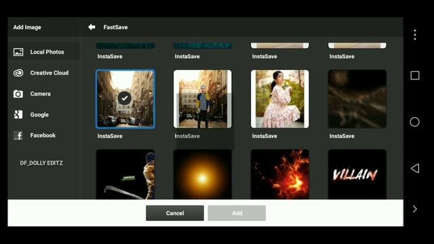Deselect the checkmark on street photo

tap(125, 98)
